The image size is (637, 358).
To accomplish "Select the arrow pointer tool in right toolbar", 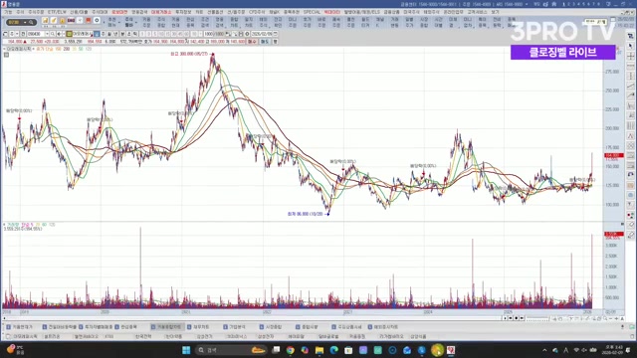I will pyautogui.click(x=630, y=46).
